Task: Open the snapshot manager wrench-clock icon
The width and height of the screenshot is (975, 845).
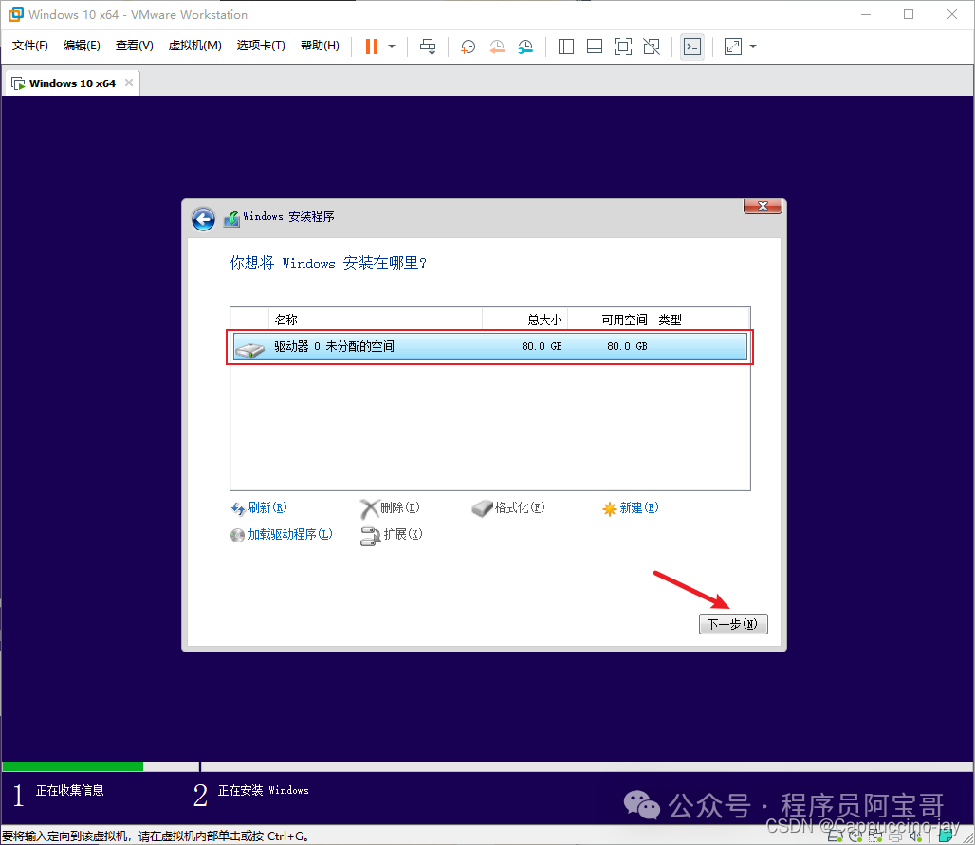Action: [526, 46]
